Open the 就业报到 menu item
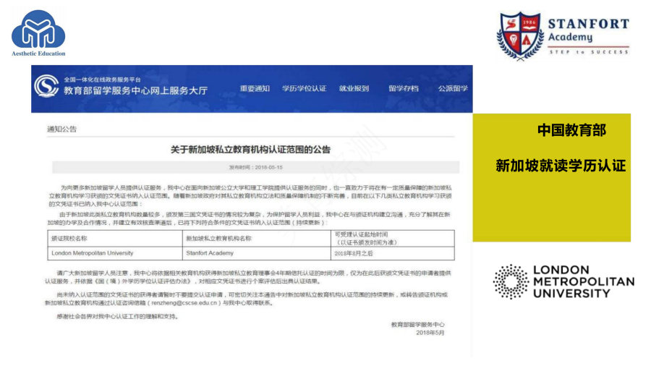Image resolution: width=651 pixels, height=366 pixels. click(x=354, y=88)
